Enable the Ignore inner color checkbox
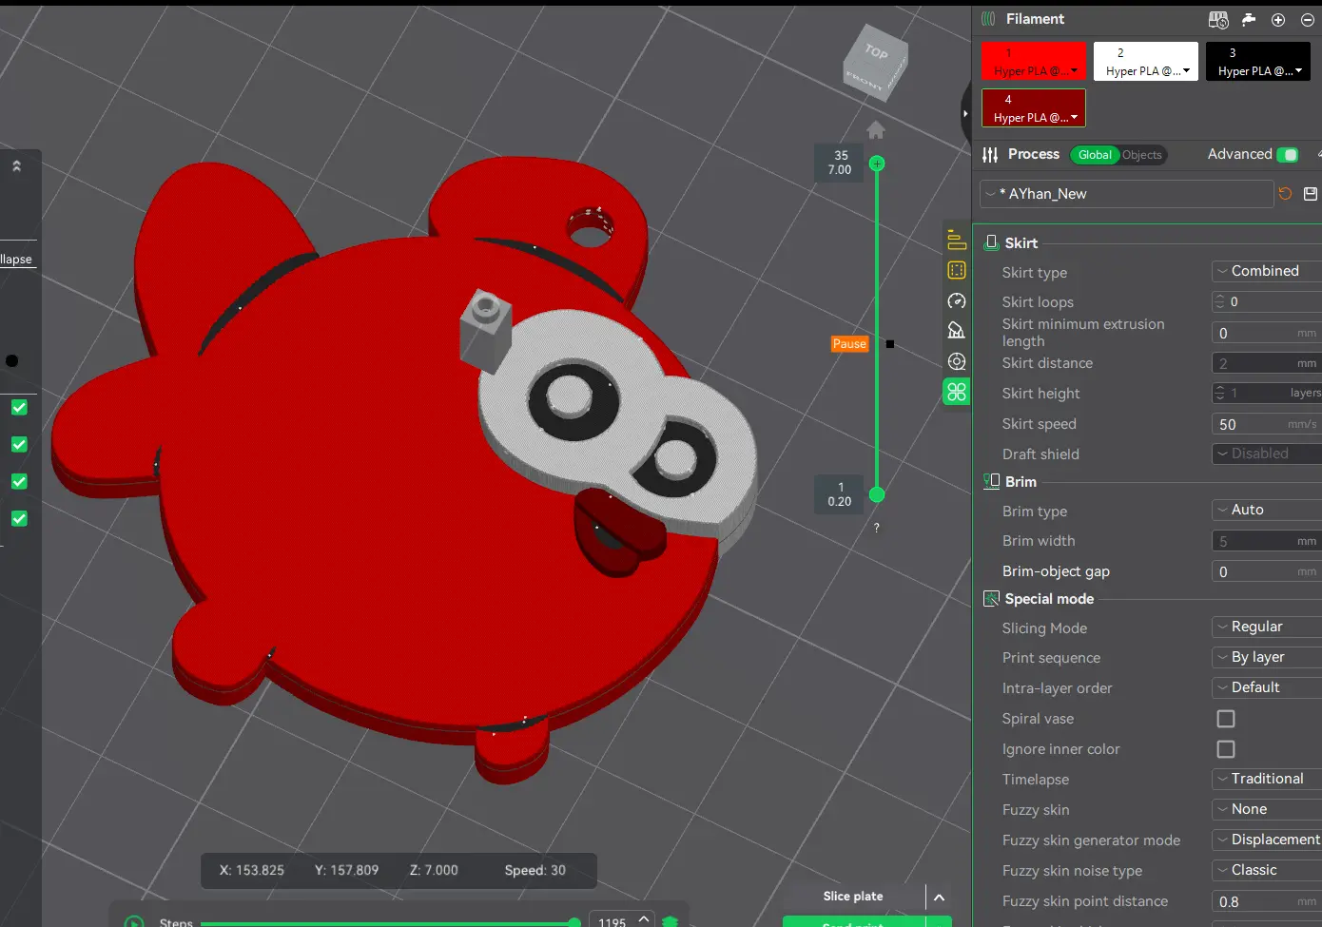 click(x=1226, y=749)
